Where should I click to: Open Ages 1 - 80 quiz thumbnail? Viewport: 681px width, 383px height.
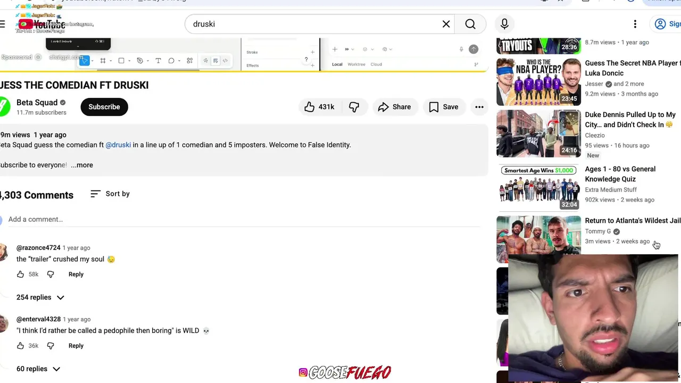point(538,188)
